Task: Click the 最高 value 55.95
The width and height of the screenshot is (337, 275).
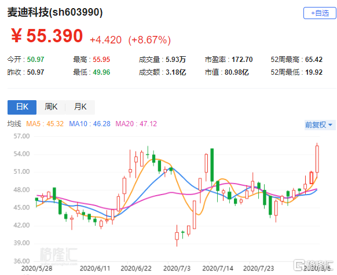Action: coord(101,60)
